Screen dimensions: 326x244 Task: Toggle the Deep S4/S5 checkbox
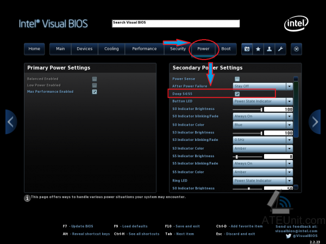(x=237, y=94)
